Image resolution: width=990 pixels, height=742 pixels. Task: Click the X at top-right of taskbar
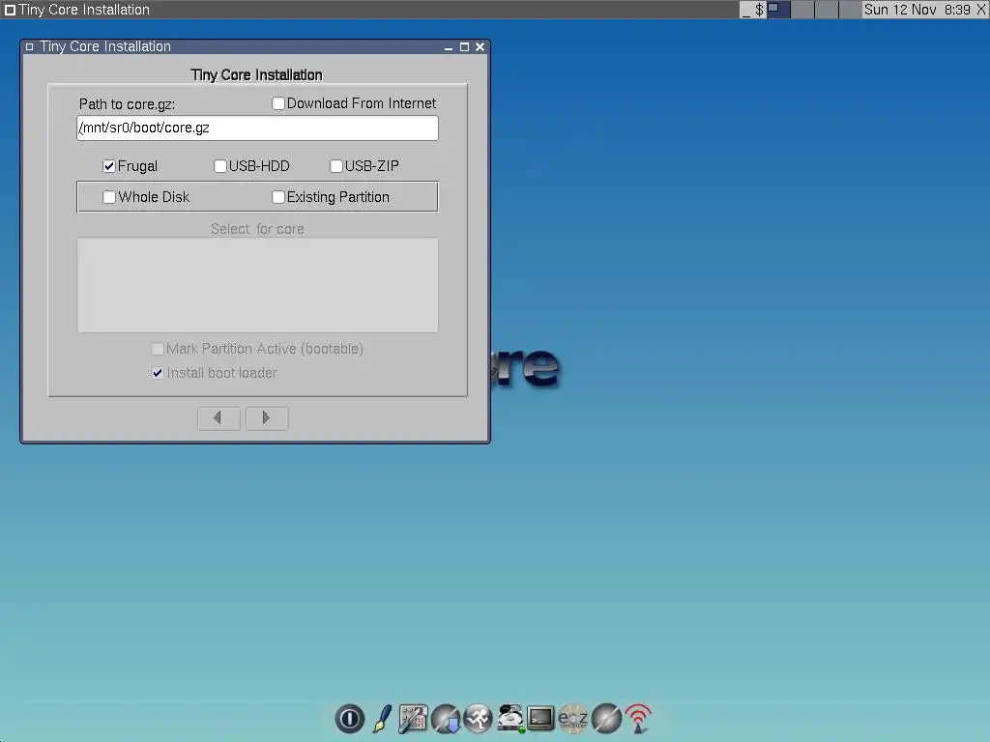click(981, 10)
